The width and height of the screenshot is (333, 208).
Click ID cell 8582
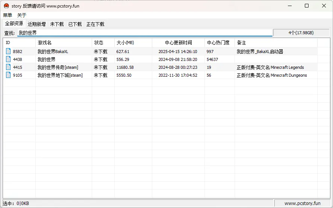tap(17, 52)
